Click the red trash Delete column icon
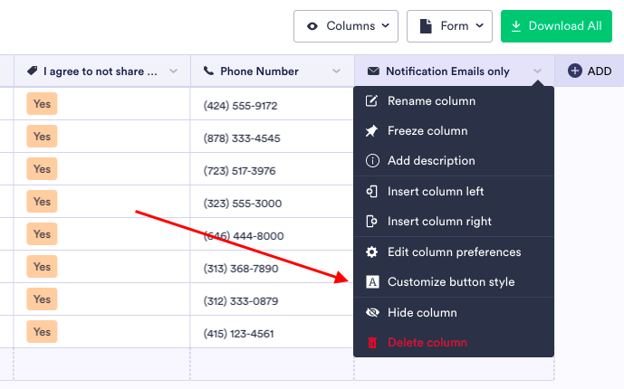The width and height of the screenshot is (624, 389). (371, 343)
